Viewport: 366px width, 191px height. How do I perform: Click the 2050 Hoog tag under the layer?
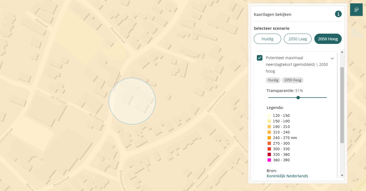click(293, 80)
